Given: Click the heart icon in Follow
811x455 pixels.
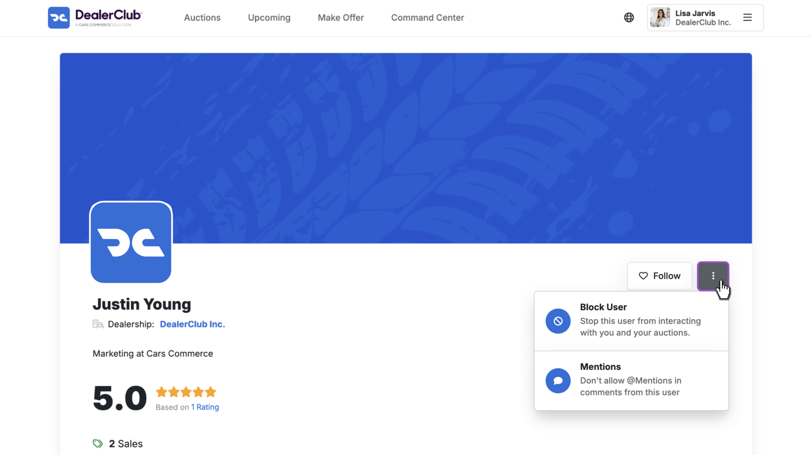Looking at the screenshot, I should pyautogui.click(x=643, y=276).
